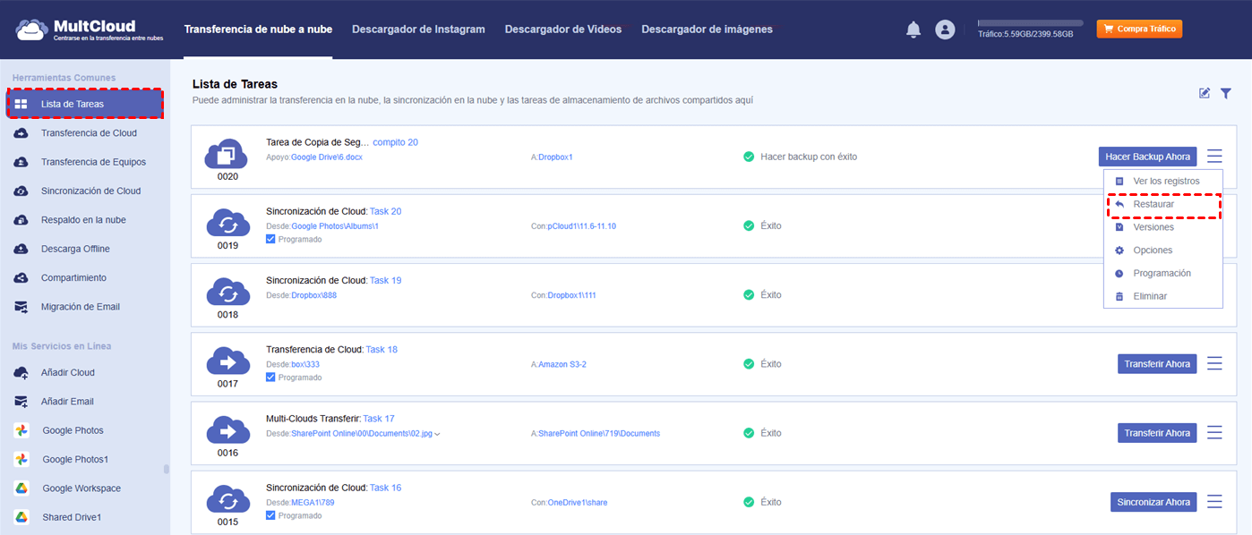Open the filter funnel icon
Viewport: 1252px width, 535px height.
click(x=1226, y=93)
